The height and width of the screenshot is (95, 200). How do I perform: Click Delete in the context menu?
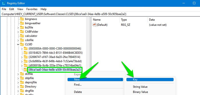78,92
